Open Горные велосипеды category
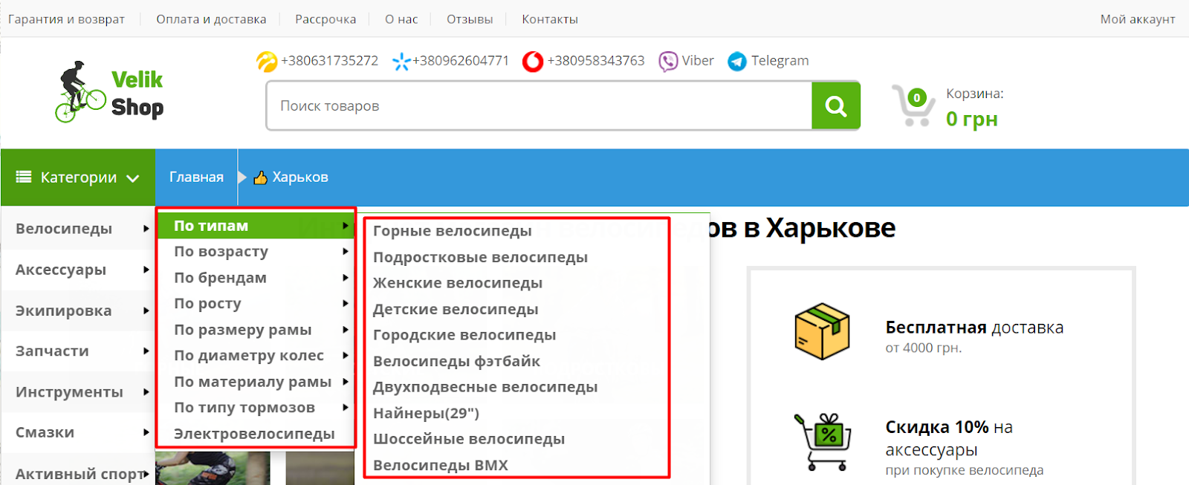 [x=453, y=231]
